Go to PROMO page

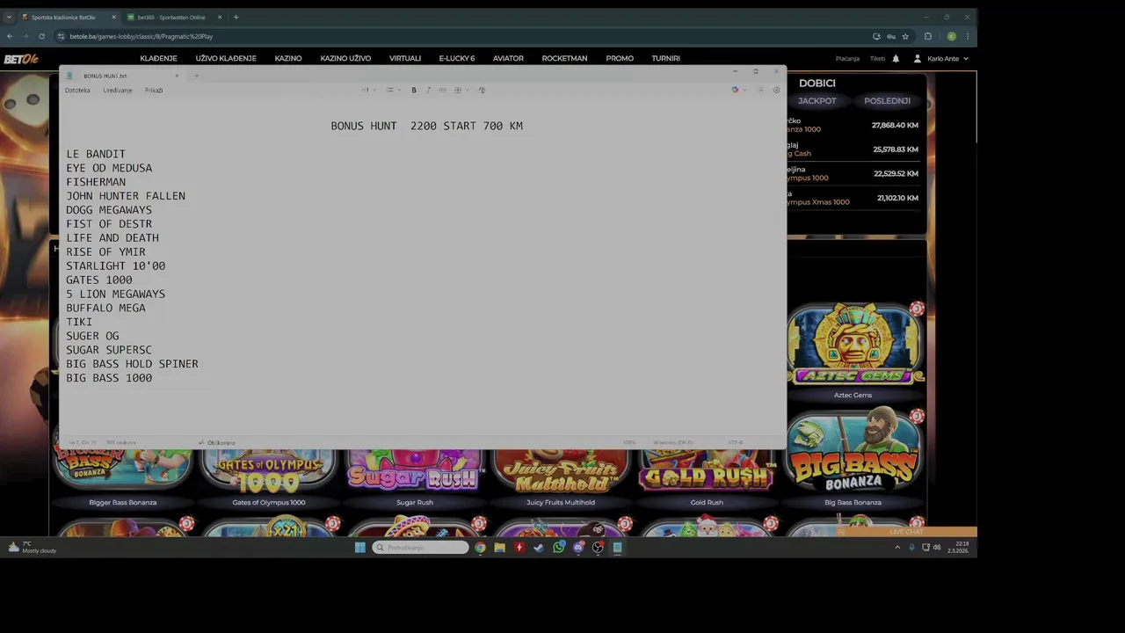coord(620,58)
